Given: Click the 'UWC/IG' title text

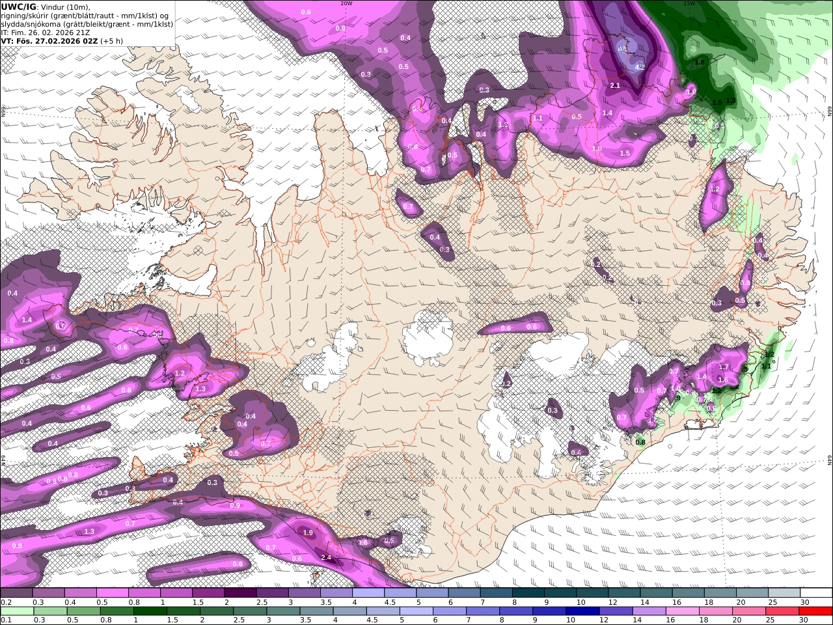Looking at the screenshot, I should (19, 7).
